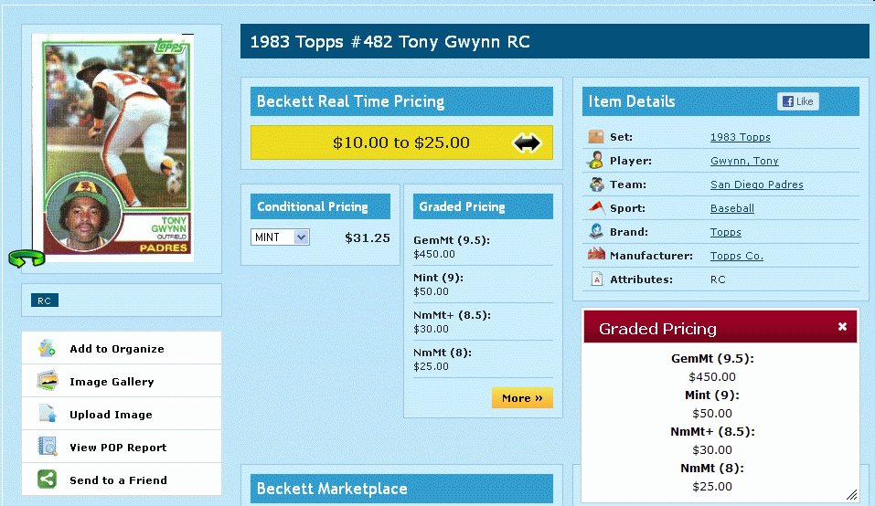The image size is (875, 506).
Task: Click the Tony Gwynn card thumbnail
Action: coord(113,148)
